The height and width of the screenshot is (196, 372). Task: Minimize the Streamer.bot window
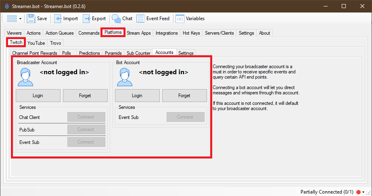coord(326,6)
